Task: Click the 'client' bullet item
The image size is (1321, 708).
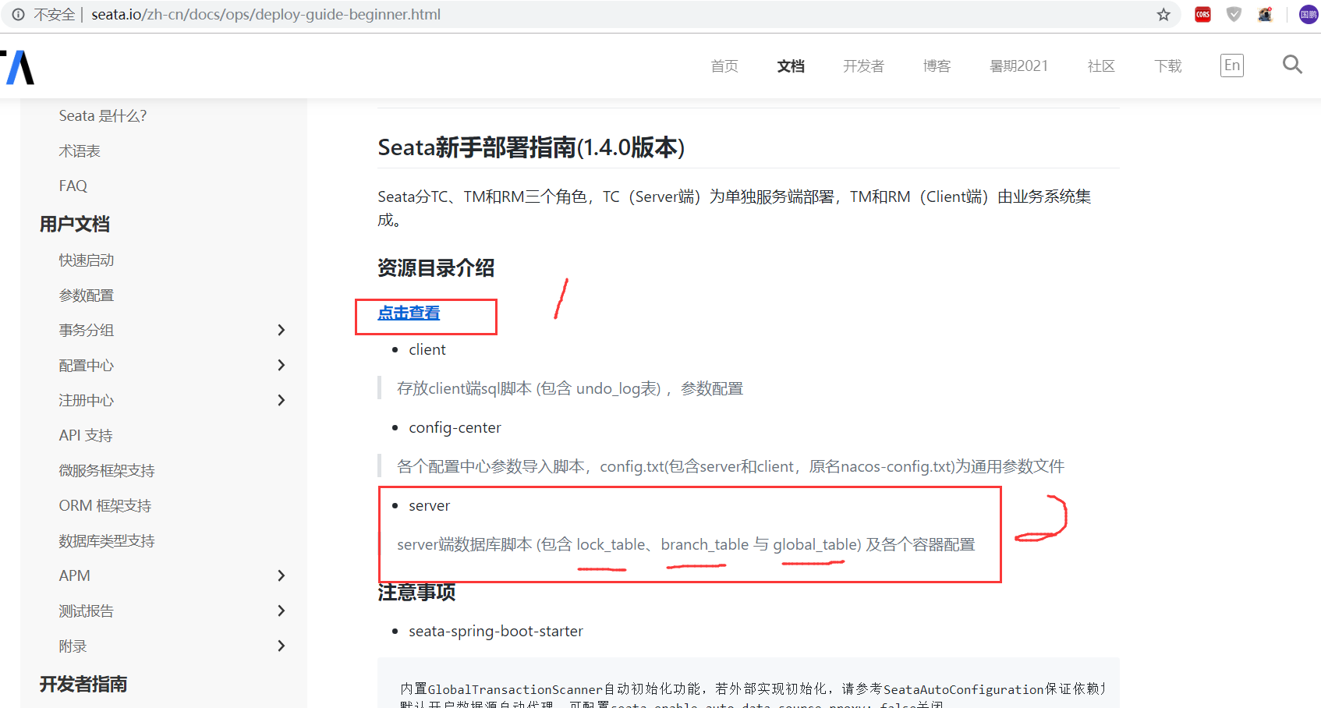Action: point(427,350)
